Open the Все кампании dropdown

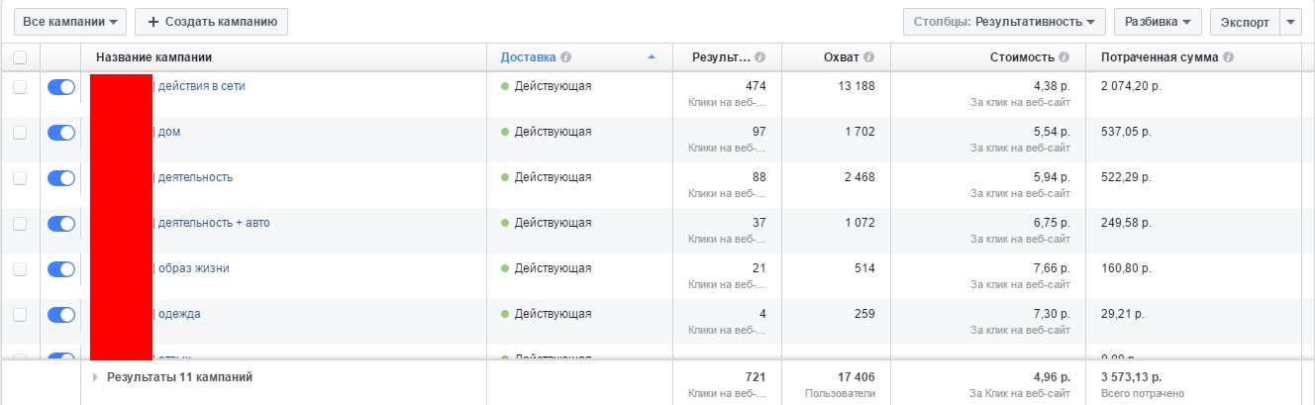click(x=69, y=21)
